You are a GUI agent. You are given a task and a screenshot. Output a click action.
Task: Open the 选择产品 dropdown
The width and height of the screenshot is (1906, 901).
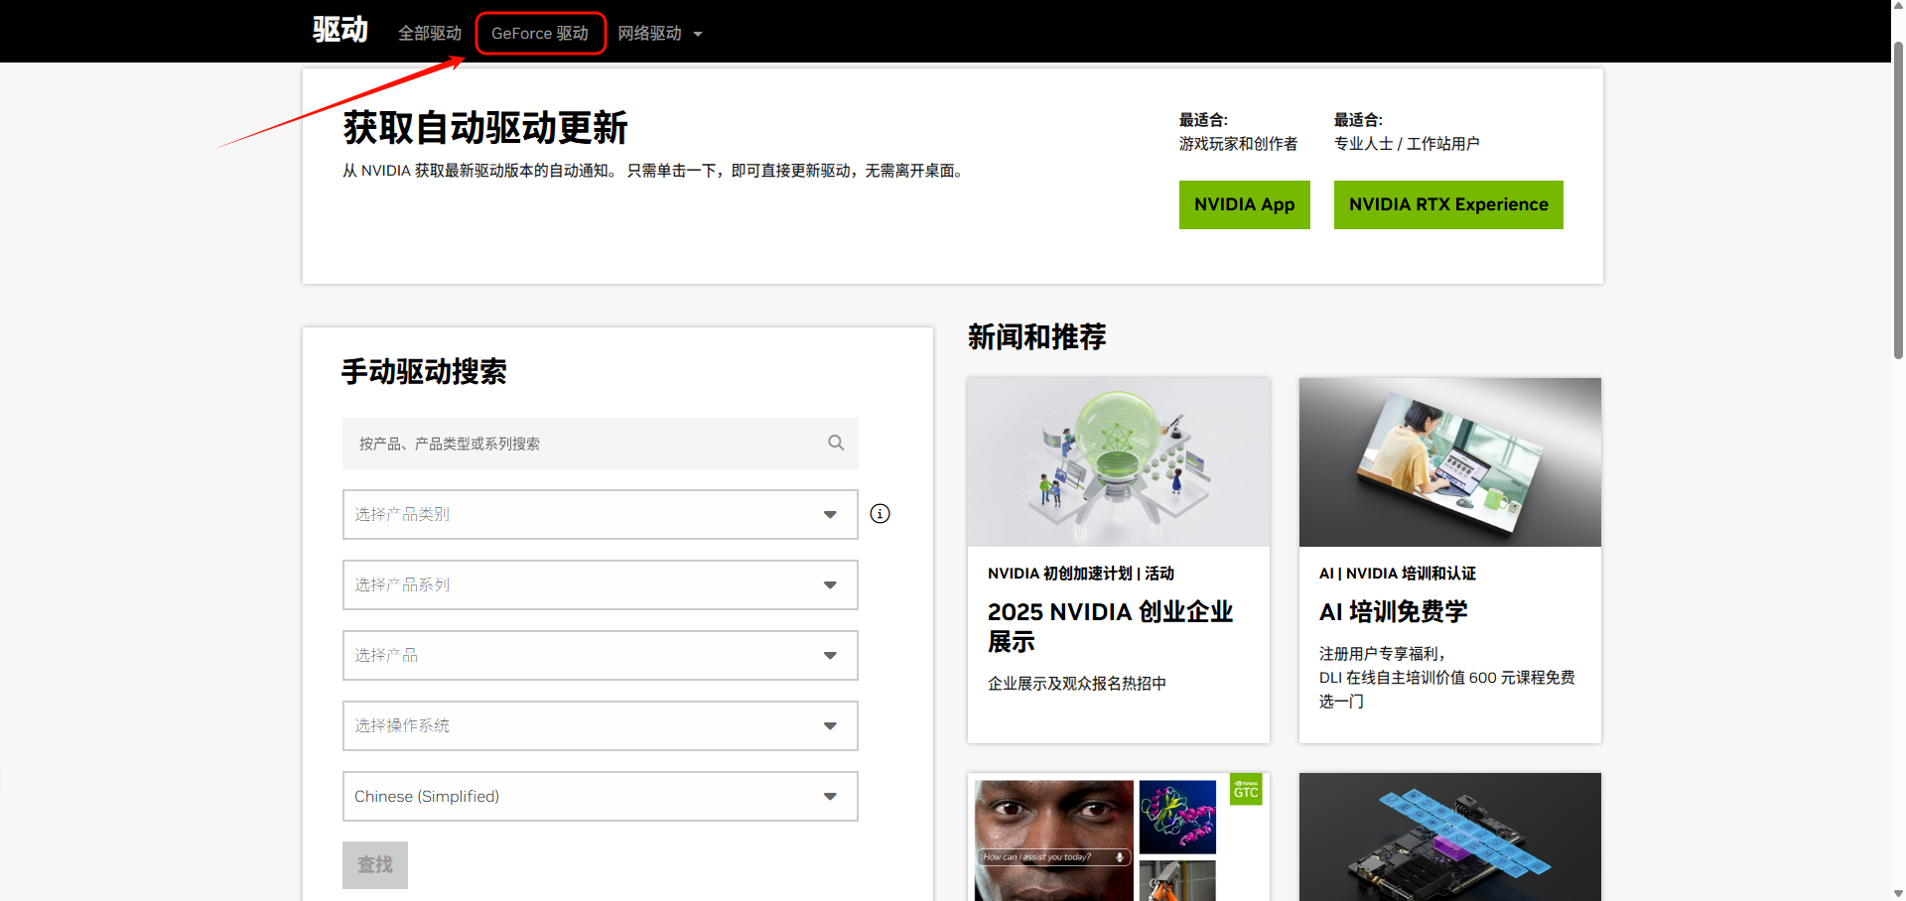(x=601, y=655)
